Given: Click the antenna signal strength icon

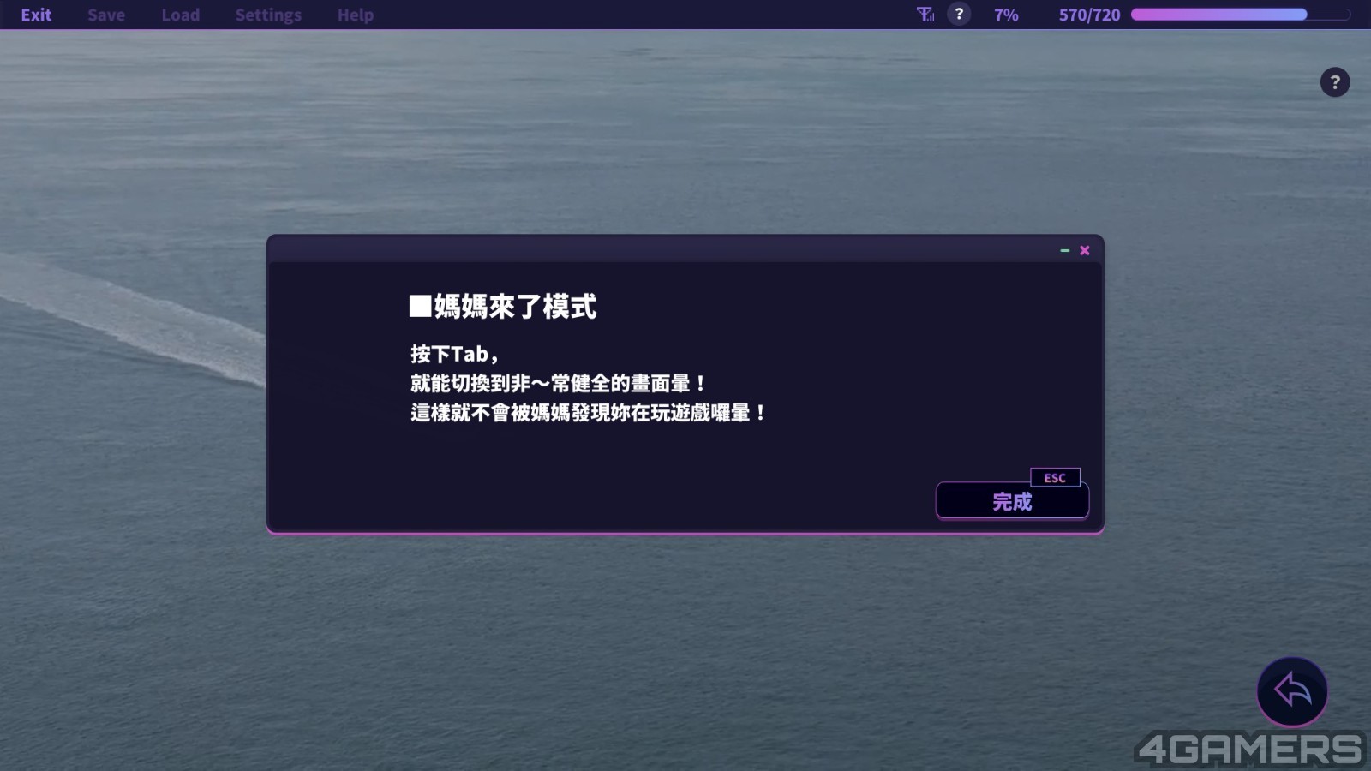Looking at the screenshot, I should (925, 15).
